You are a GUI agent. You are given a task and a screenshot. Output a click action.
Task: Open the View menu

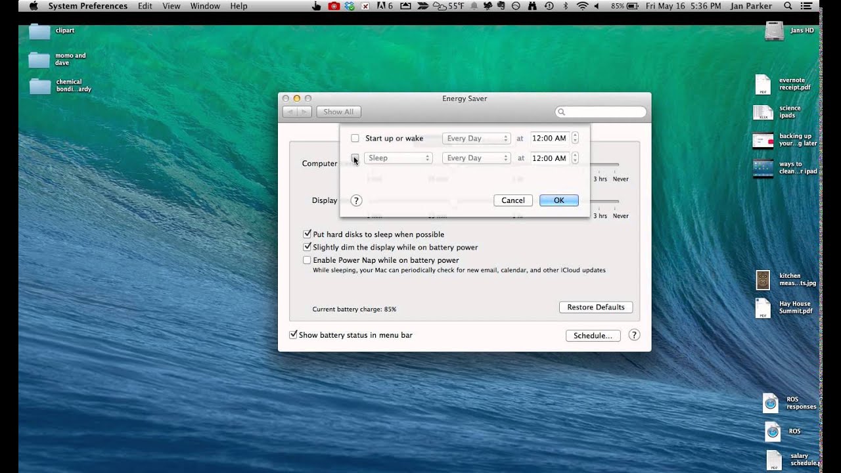point(171,6)
